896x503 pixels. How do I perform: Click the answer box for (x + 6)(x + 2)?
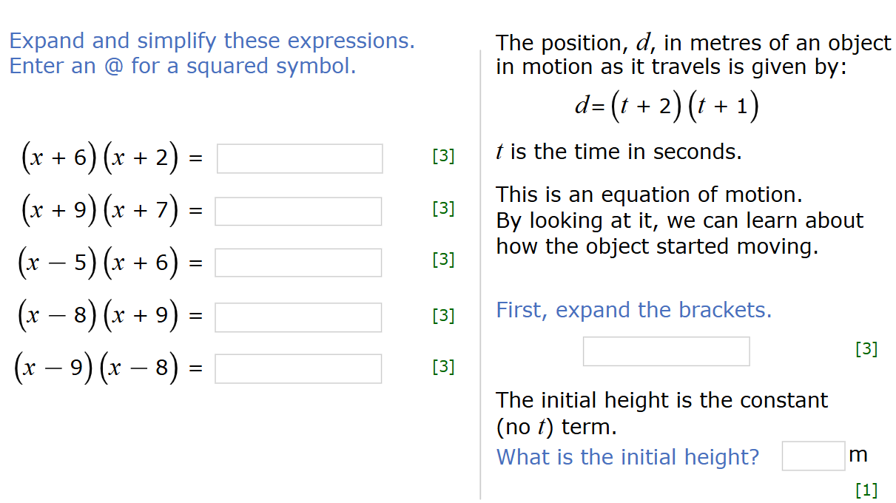point(300,158)
